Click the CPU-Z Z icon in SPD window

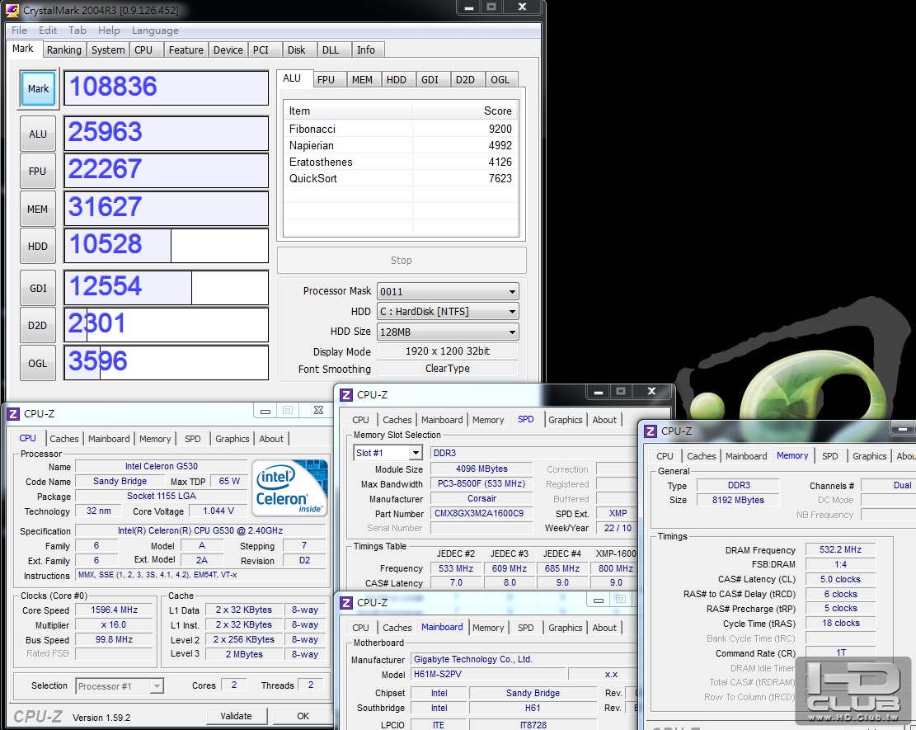(x=345, y=395)
